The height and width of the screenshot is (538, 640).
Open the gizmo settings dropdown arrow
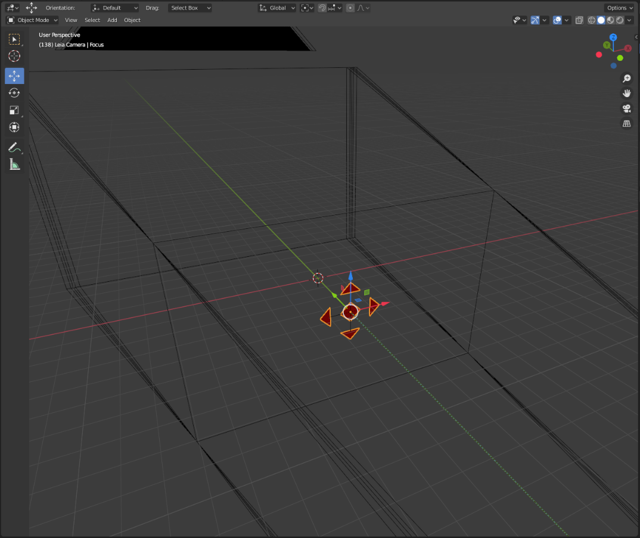click(545, 20)
